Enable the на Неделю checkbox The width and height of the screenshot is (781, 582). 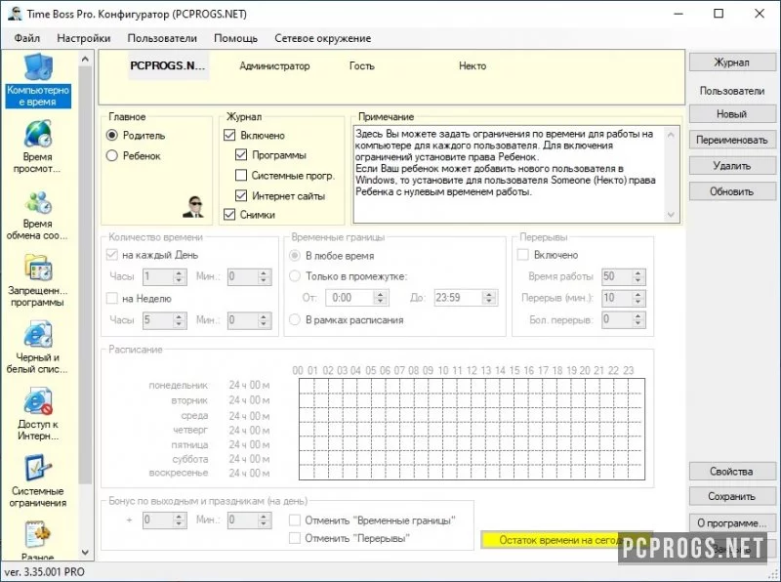click(x=112, y=299)
